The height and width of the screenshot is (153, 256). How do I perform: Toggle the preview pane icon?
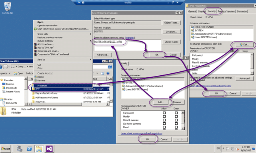[x=102, y=73]
